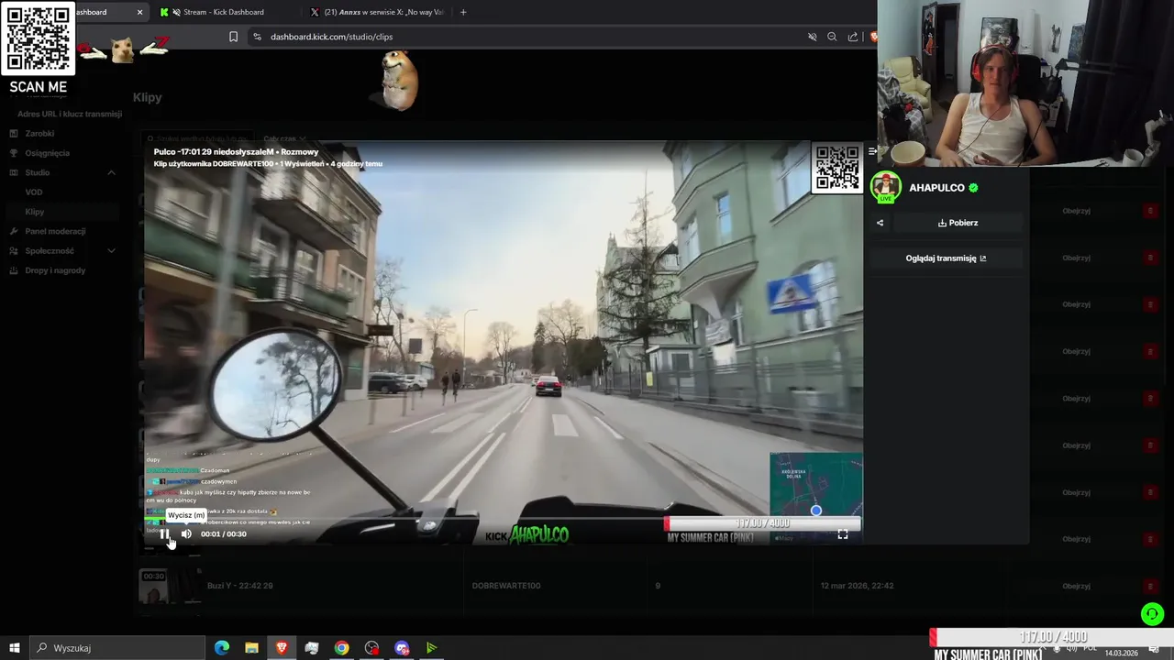
Task: Open a new browser tab
Action: 463,12
